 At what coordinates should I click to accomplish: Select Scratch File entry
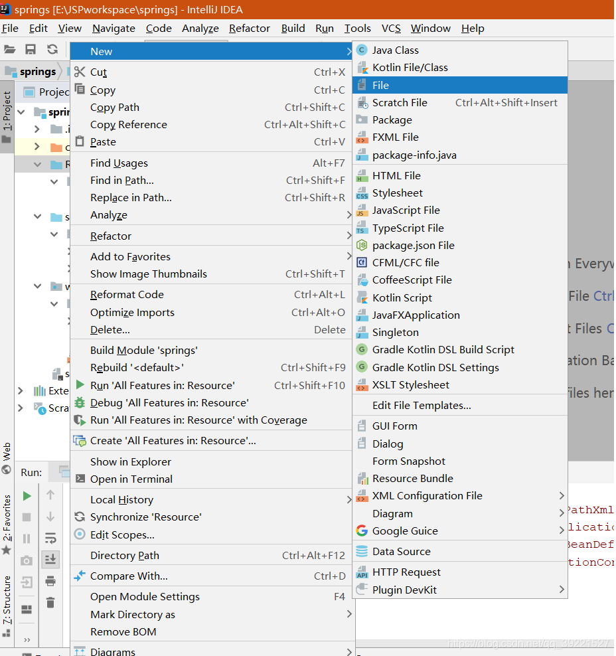[x=460, y=102]
